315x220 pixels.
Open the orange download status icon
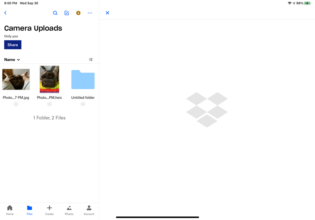point(78,13)
